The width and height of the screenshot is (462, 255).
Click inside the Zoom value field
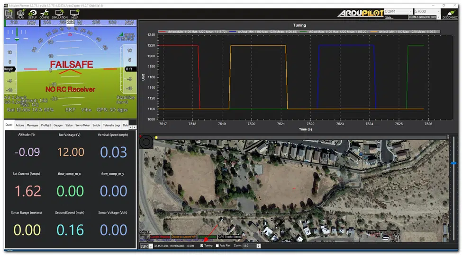250,246
